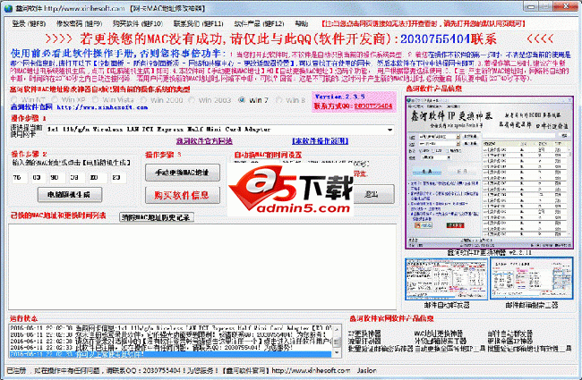This screenshot has height=380, width=582.
Task: Minimize the window
Action: tap(532, 6)
